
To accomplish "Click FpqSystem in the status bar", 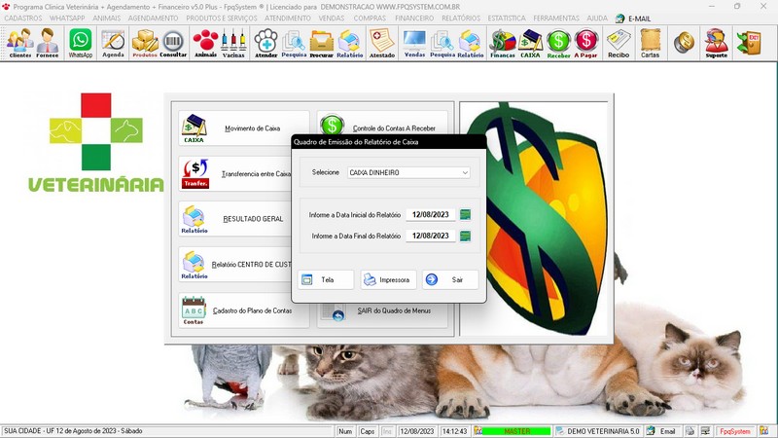I will coord(735,431).
